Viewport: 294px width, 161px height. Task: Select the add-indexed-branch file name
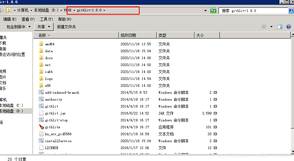(62, 92)
